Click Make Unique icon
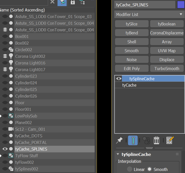This screenshot has height=173, width=185. tap(146, 140)
